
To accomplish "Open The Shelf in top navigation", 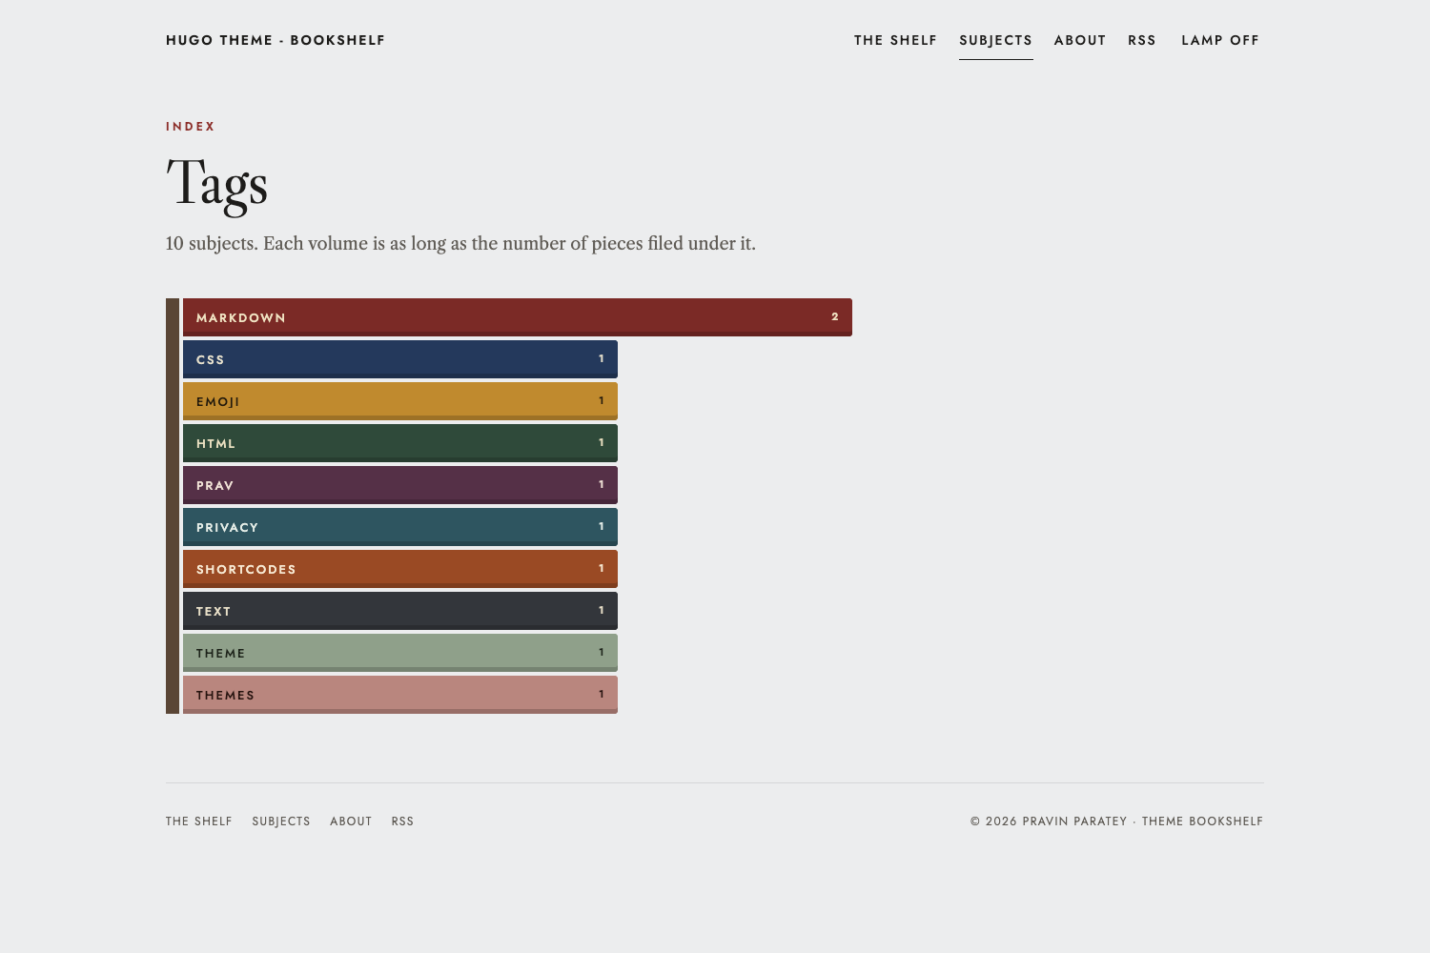I will pyautogui.click(x=895, y=40).
